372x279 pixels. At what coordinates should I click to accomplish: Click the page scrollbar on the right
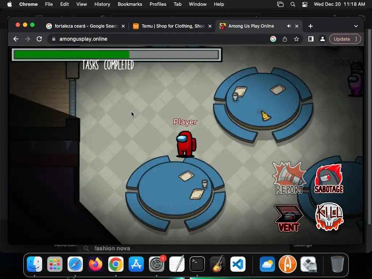pyautogui.click(x=369, y=127)
